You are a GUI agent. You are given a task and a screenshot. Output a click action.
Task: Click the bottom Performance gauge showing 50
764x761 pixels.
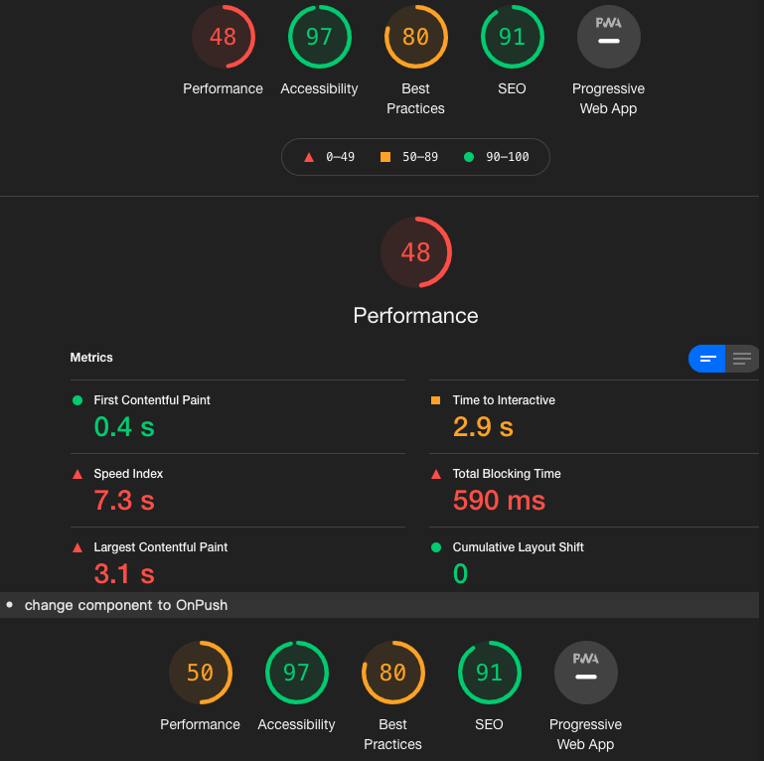(201, 673)
